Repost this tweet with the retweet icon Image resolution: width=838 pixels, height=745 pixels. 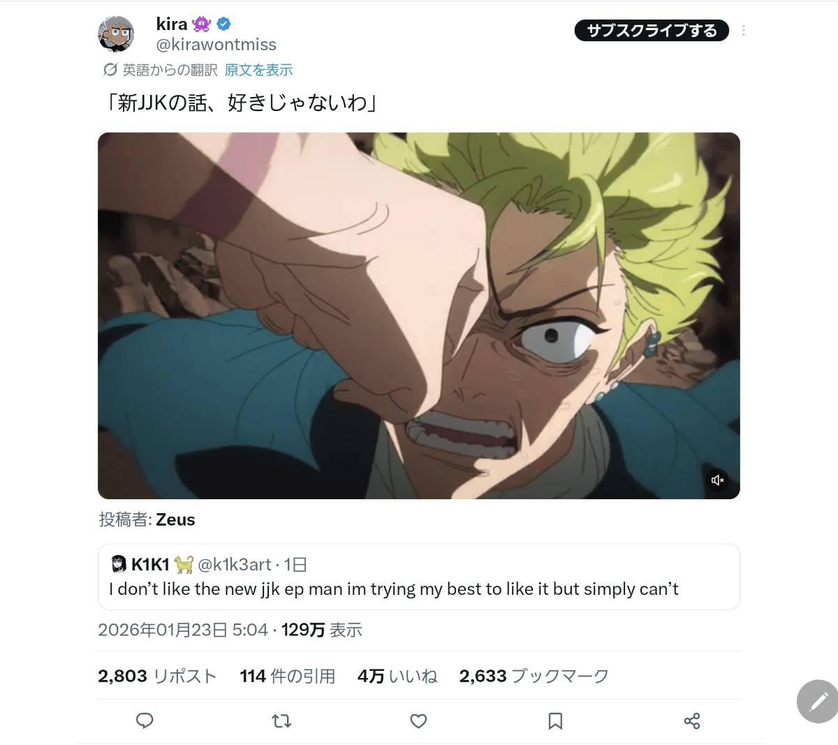click(281, 721)
